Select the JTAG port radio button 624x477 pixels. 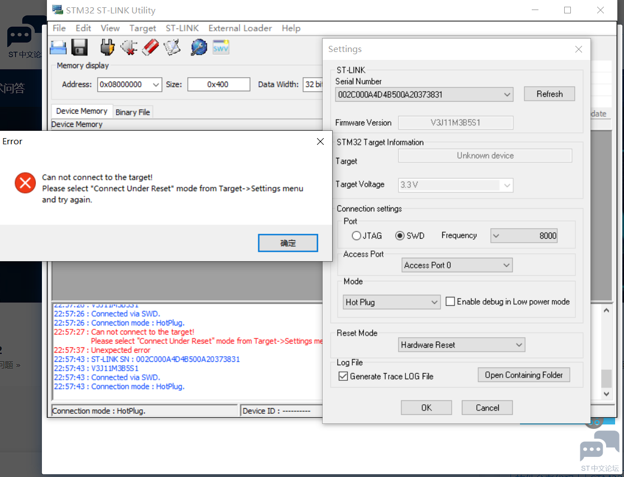coord(356,236)
